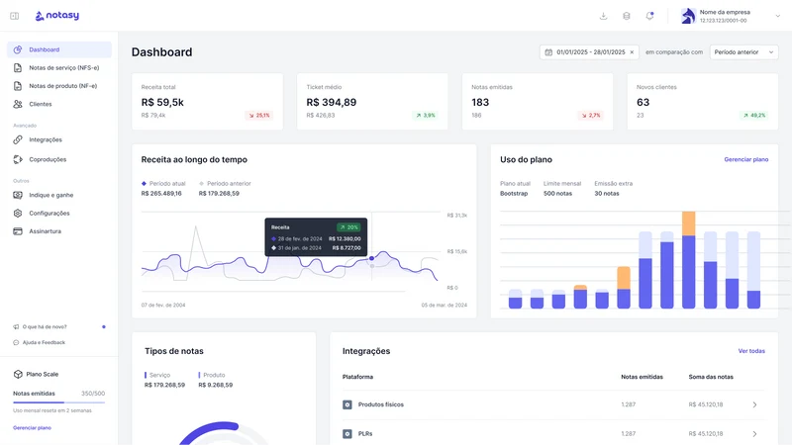Viewport: 792px width, 445px height.
Task: Click the Assinatura card icon
Action: pyautogui.click(x=18, y=231)
